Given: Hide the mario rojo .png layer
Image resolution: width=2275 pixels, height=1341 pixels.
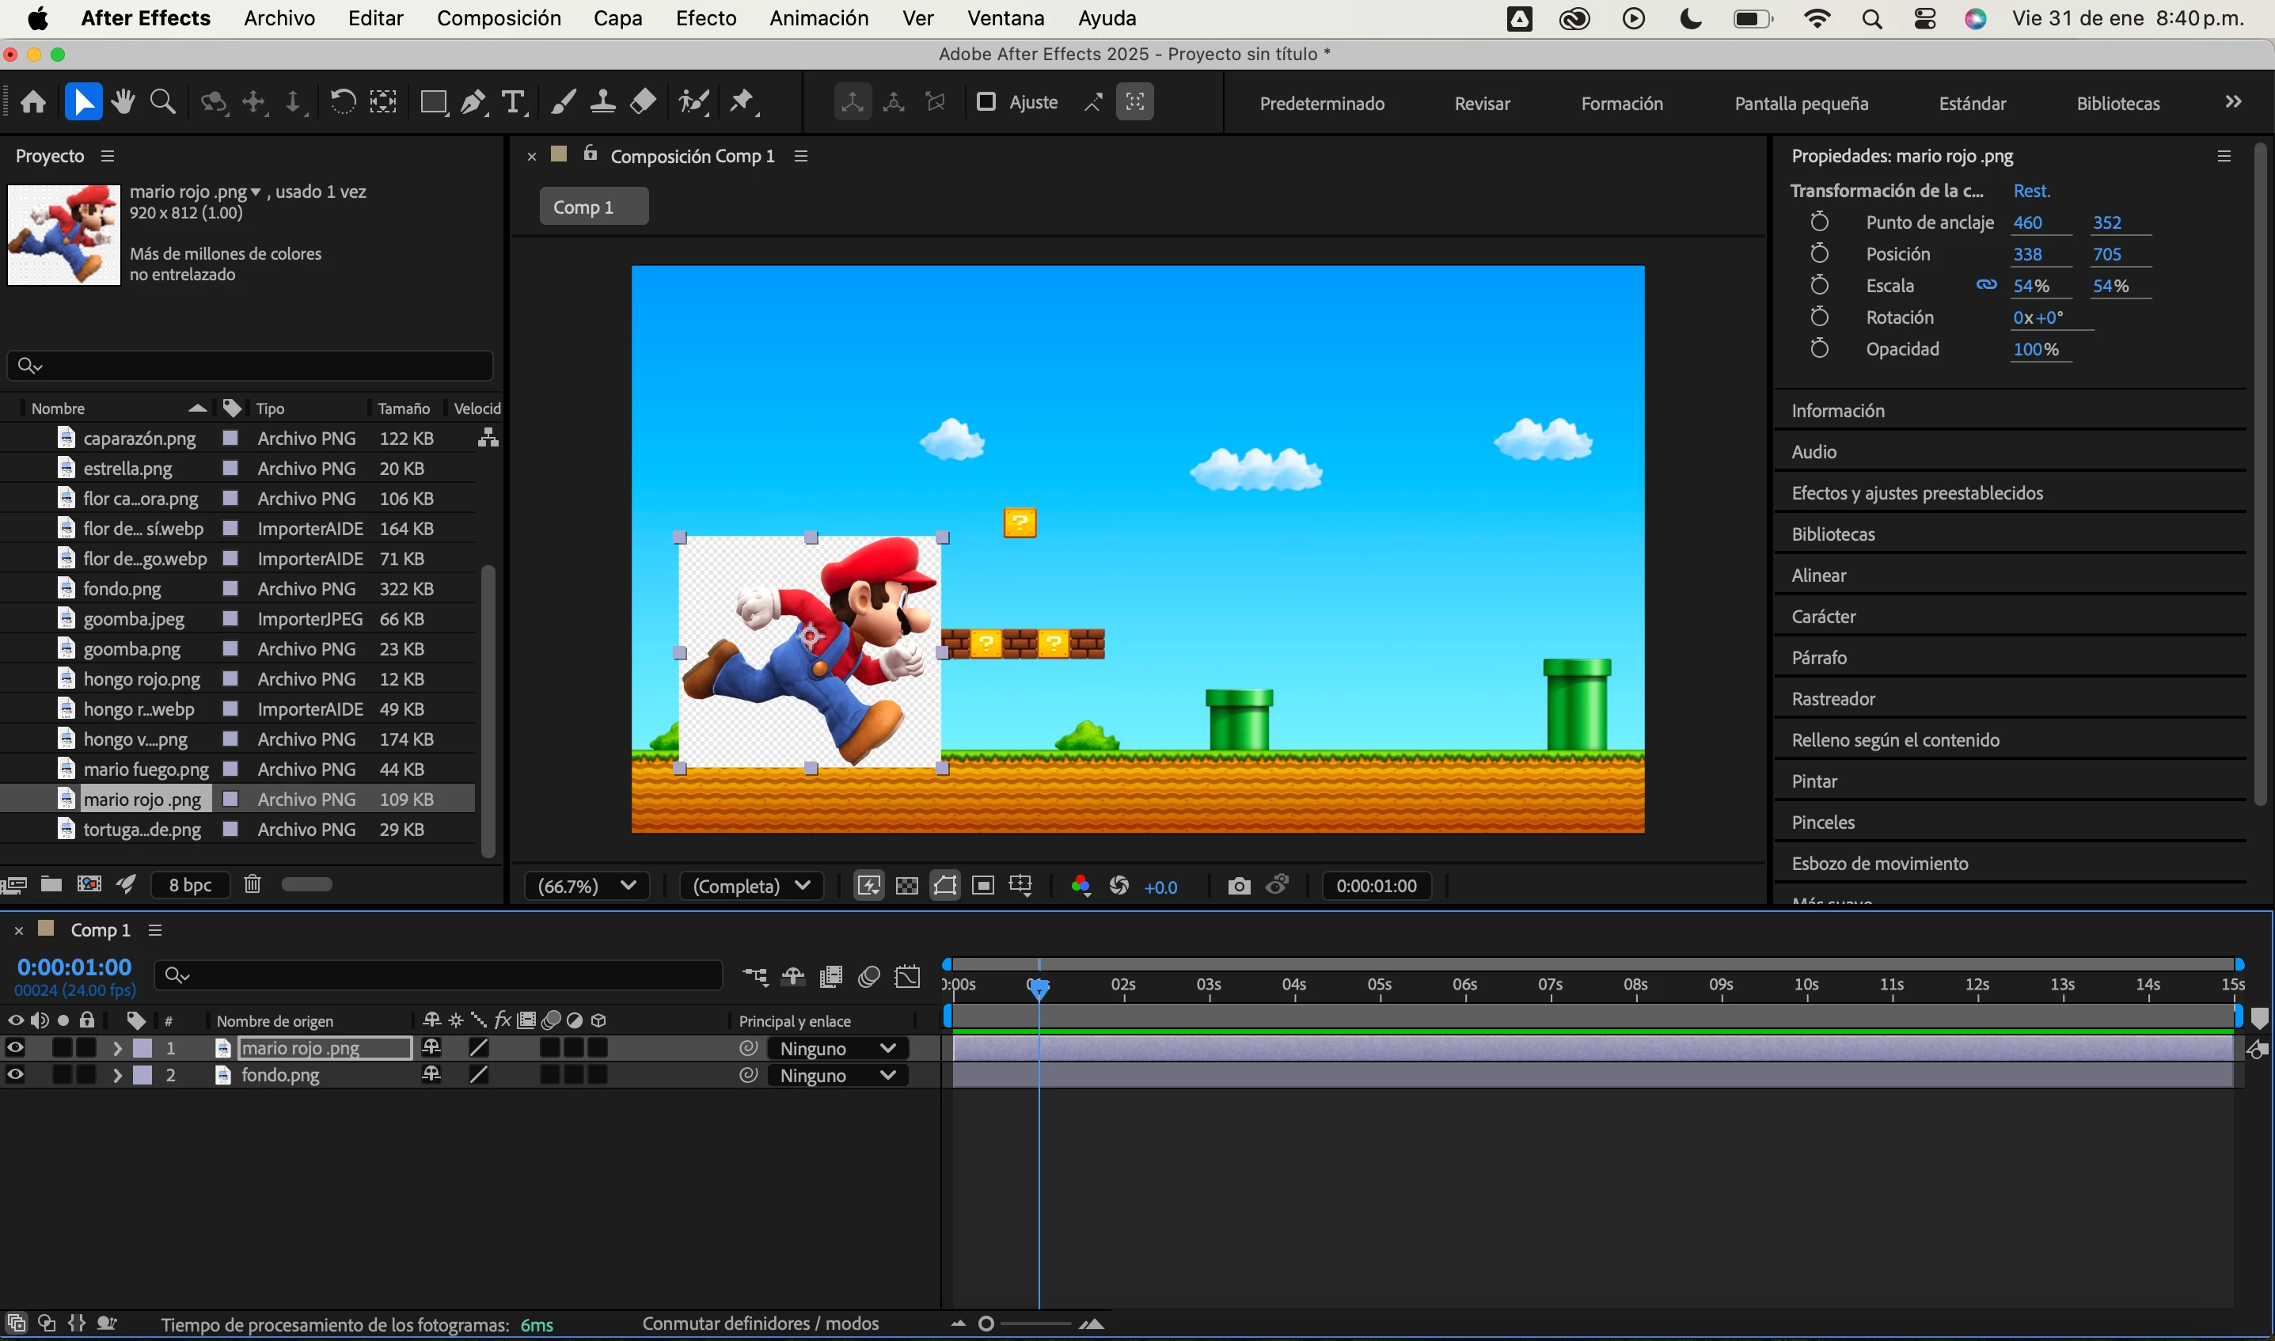Looking at the screenshot, I should [15, 1047].
